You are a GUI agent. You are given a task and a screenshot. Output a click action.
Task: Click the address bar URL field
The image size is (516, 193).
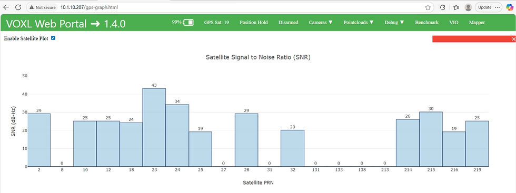[x=231, y=7]
